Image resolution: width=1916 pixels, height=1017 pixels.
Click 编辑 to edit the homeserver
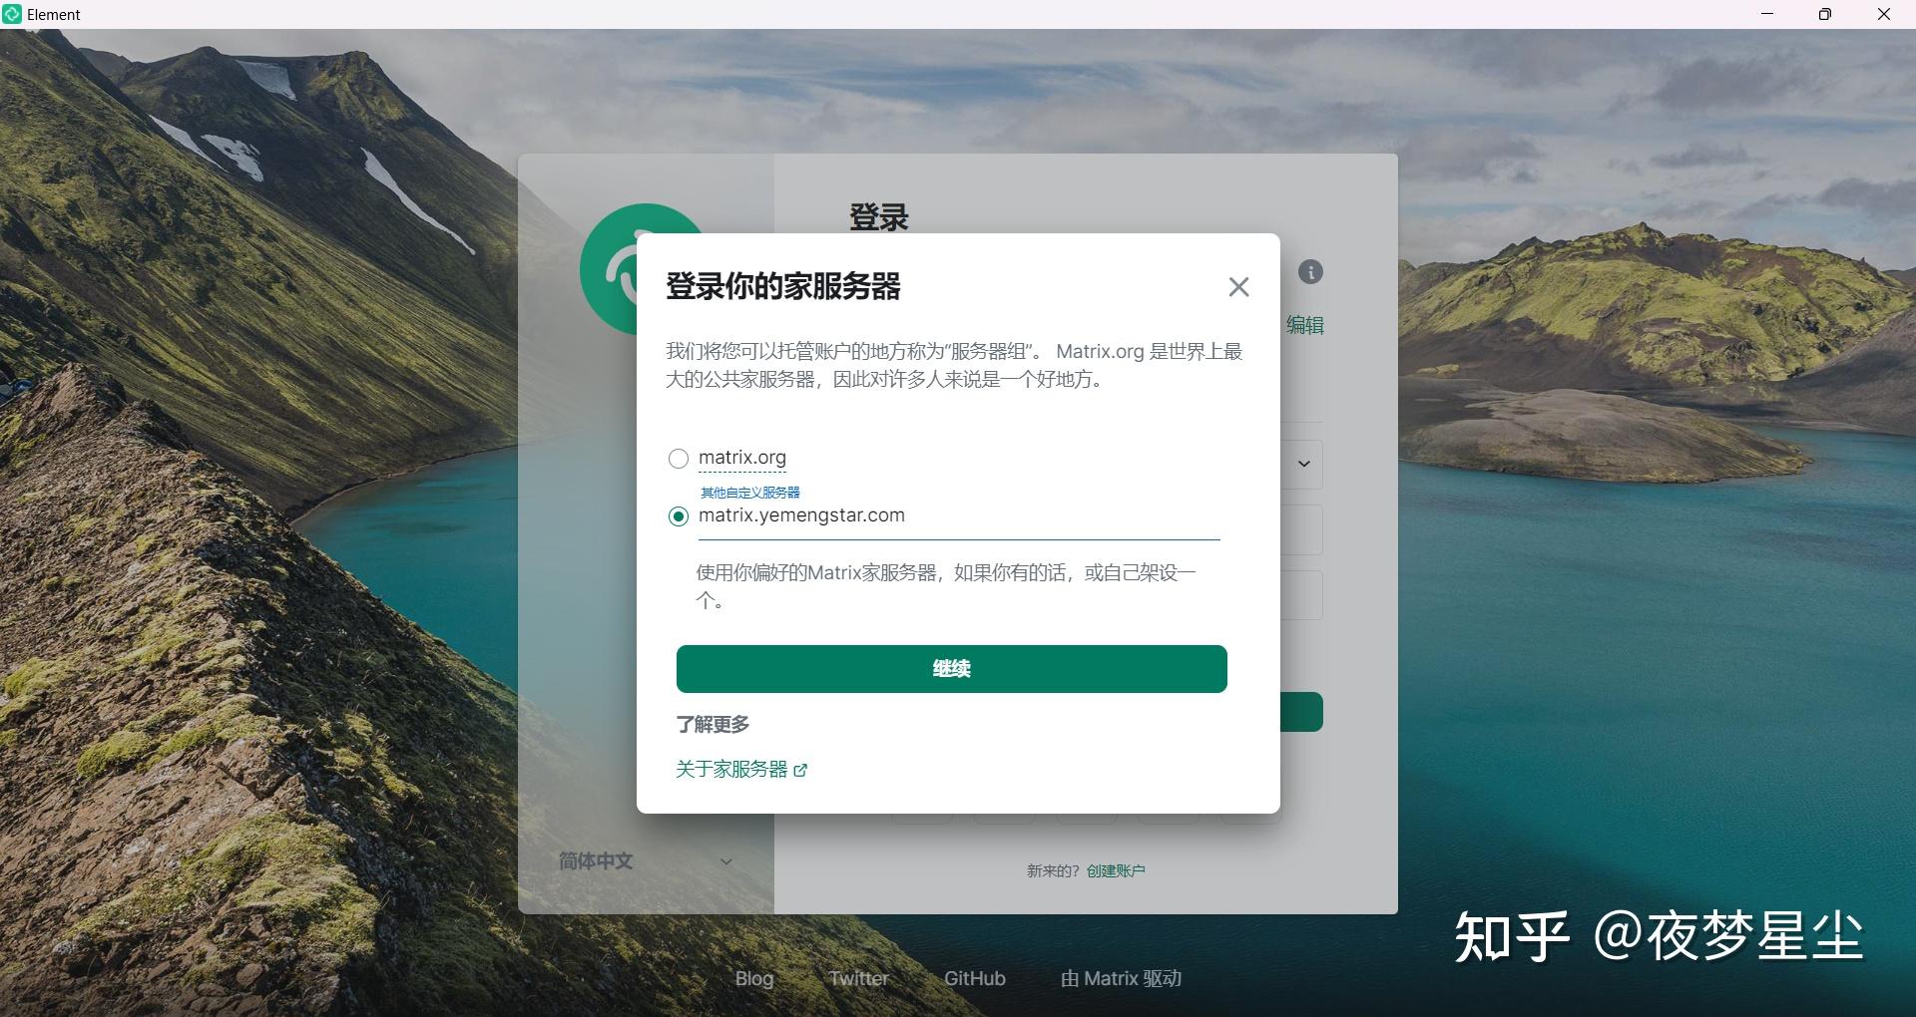pos(1305,325)
